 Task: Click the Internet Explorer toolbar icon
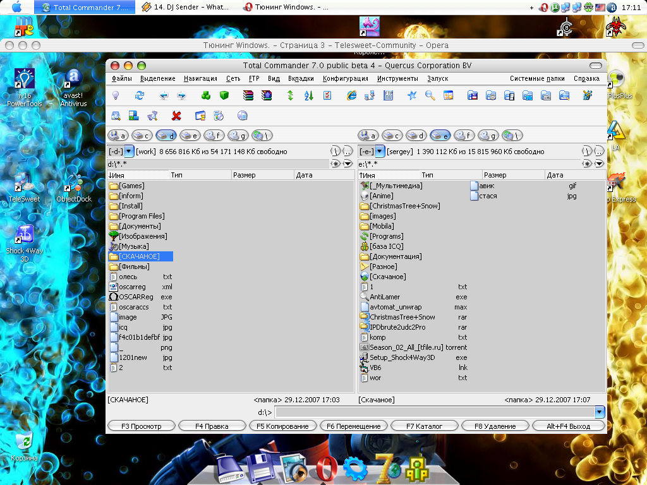(x=352, y=95)
